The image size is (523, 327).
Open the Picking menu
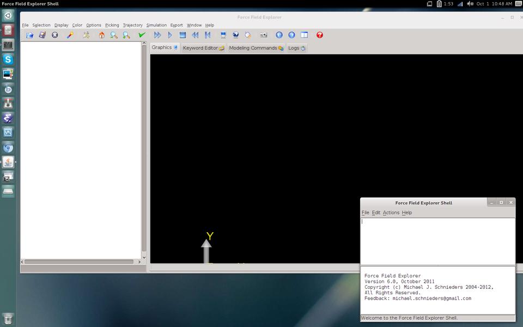[x=112, y=25]
